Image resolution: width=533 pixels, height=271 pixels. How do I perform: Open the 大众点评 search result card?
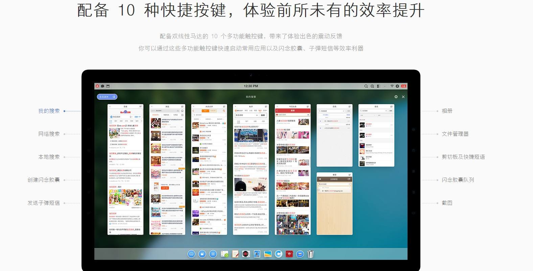click(x=209, y=170)
